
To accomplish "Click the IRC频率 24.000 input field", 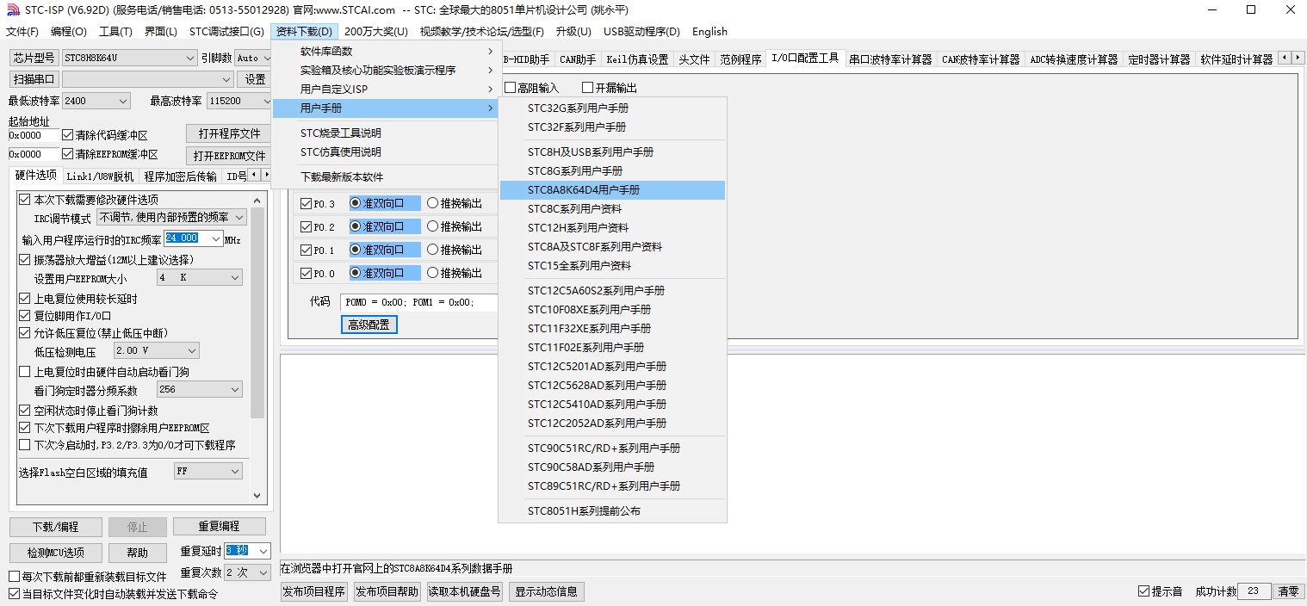I will 186,238.
